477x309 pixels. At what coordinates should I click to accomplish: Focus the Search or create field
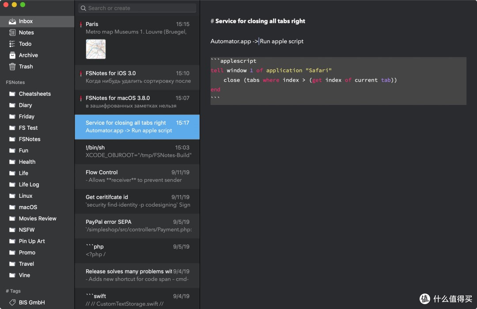pyautogui.click(x=137, y=8)
